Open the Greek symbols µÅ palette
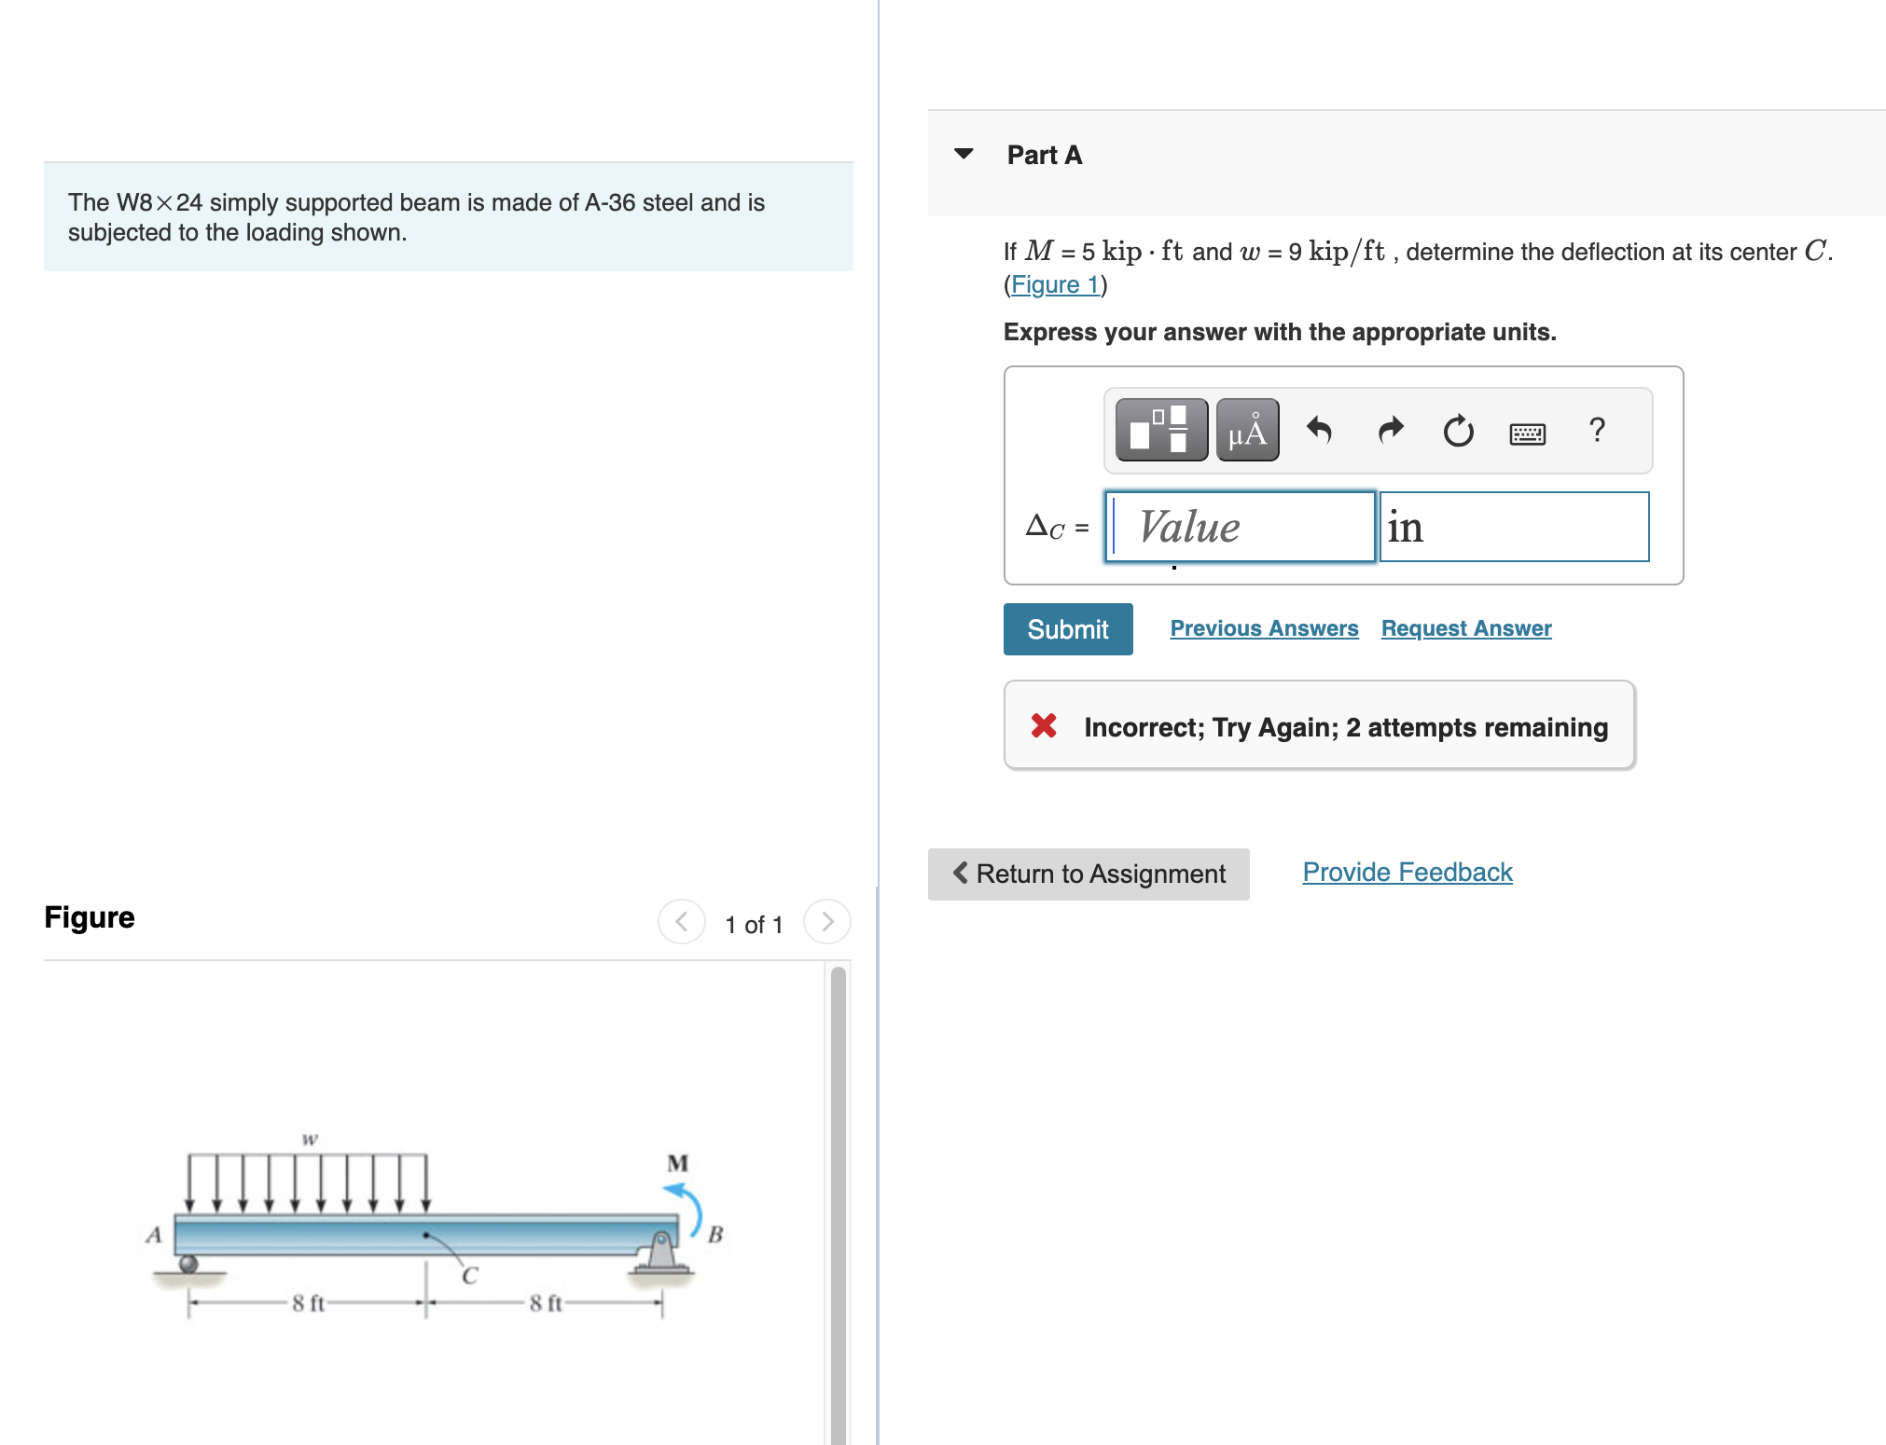 pyautogui.click(x=1247, y=430)
